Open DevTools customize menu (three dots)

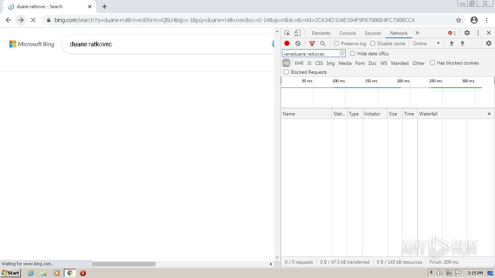pos(478,33)
